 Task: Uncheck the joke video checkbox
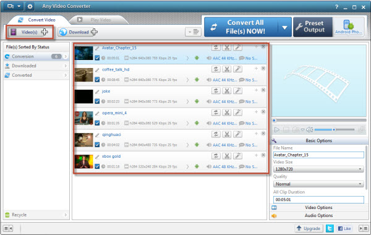(97, 101)
